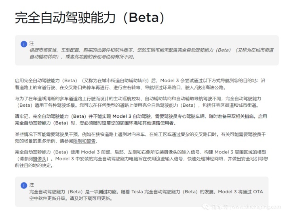
Task: Click the 注 label in the top note
Action: 32,43
